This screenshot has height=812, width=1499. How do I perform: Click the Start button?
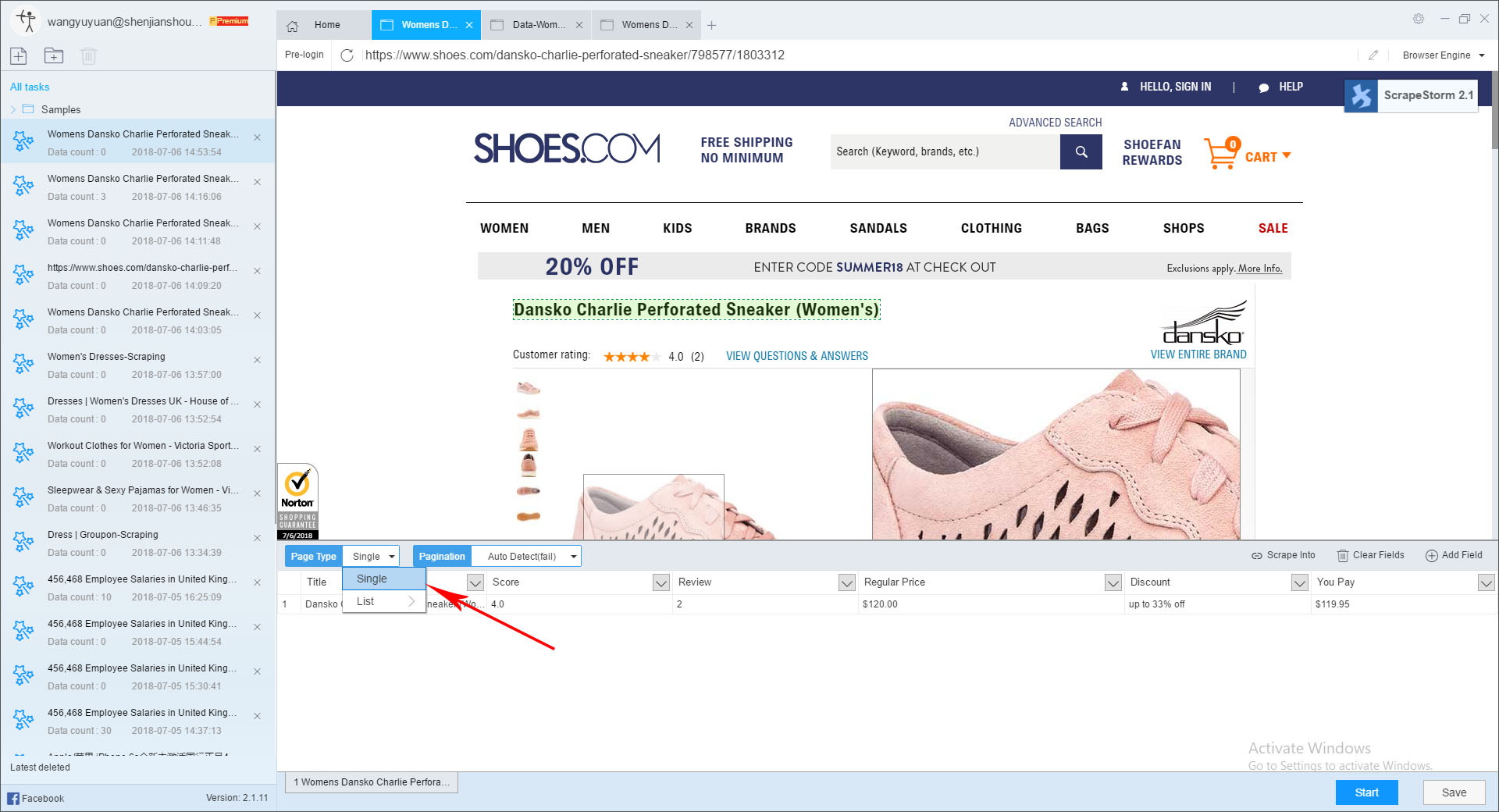(1366, 792)
